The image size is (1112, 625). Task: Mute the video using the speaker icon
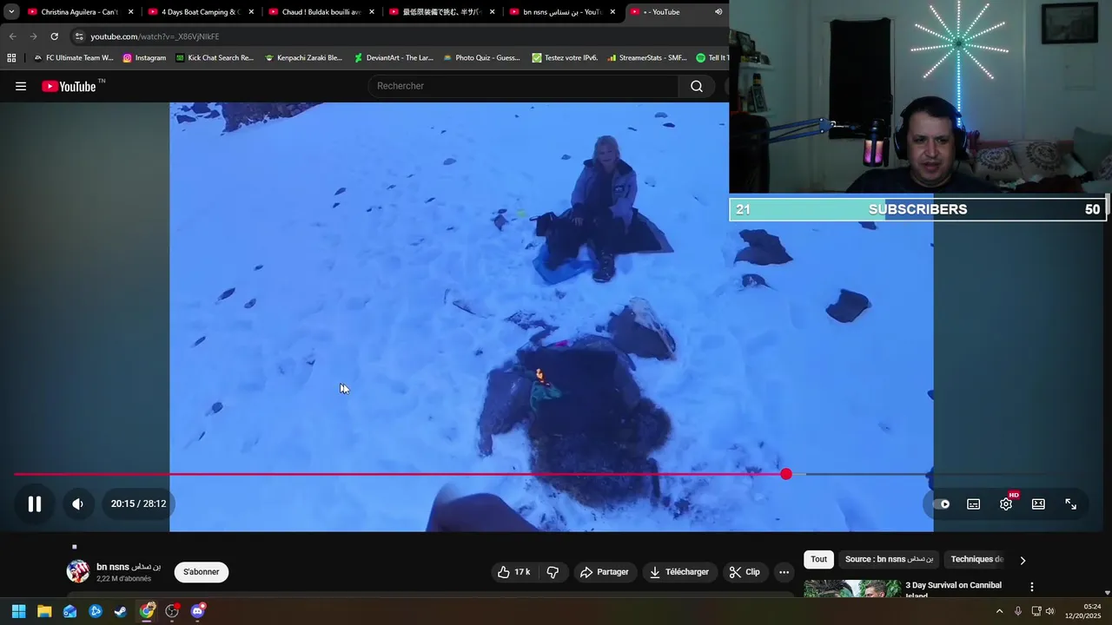[78, 503]
